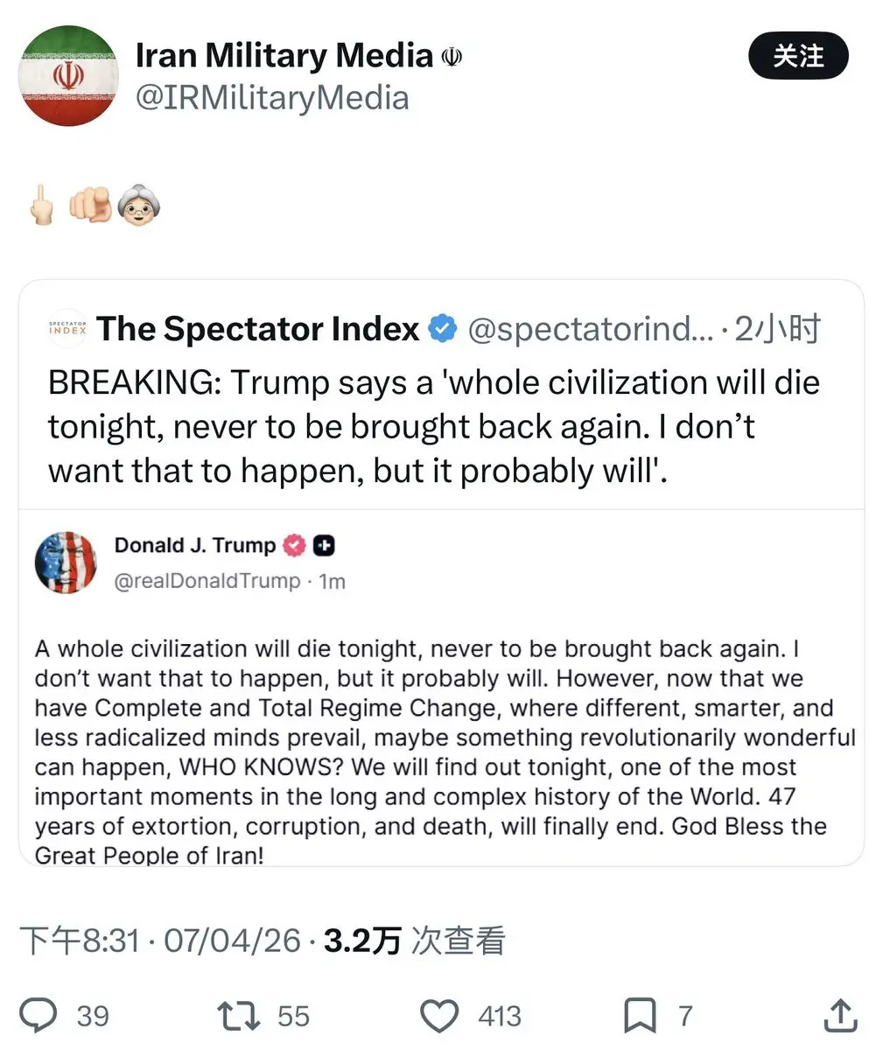Open Donald J. Trump profile picture

click(66, 562)
